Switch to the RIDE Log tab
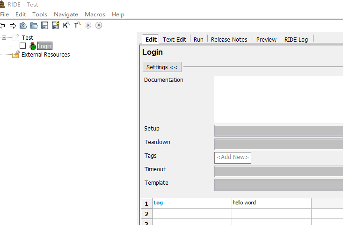This screenshot has height=225, width=343. point(296,39)
